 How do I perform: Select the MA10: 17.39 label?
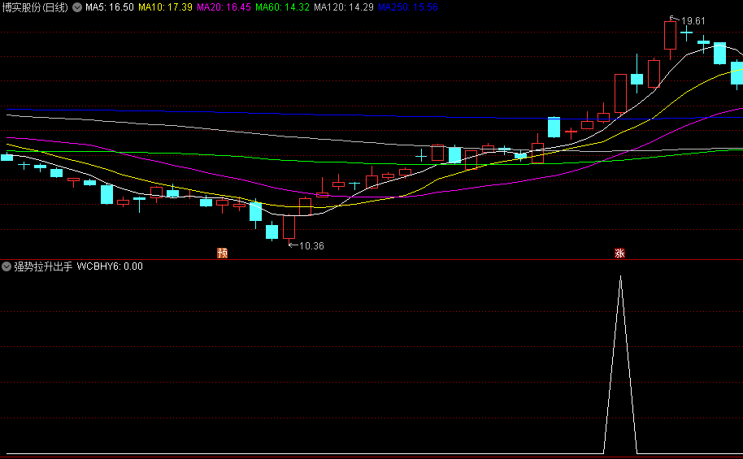coord(165,7)
